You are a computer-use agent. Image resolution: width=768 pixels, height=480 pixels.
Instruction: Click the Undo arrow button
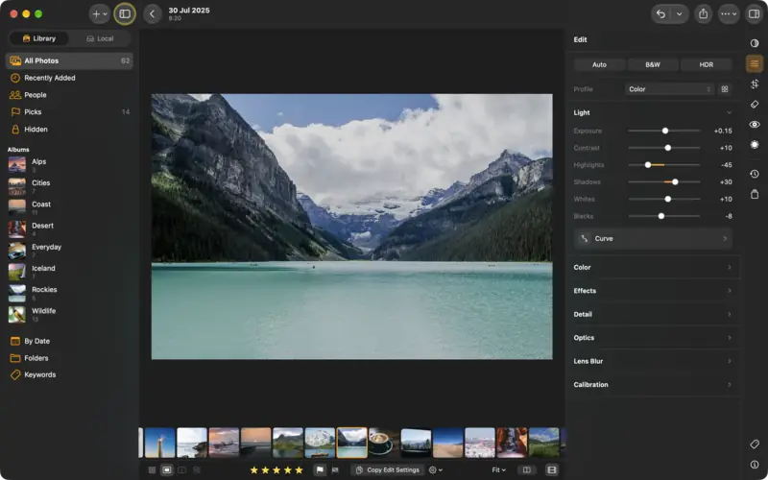pos(660,13)
